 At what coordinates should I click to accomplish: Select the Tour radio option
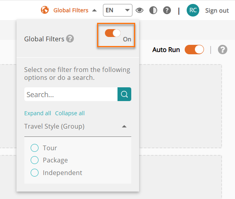pyautogui.click(x=35, y=148)
